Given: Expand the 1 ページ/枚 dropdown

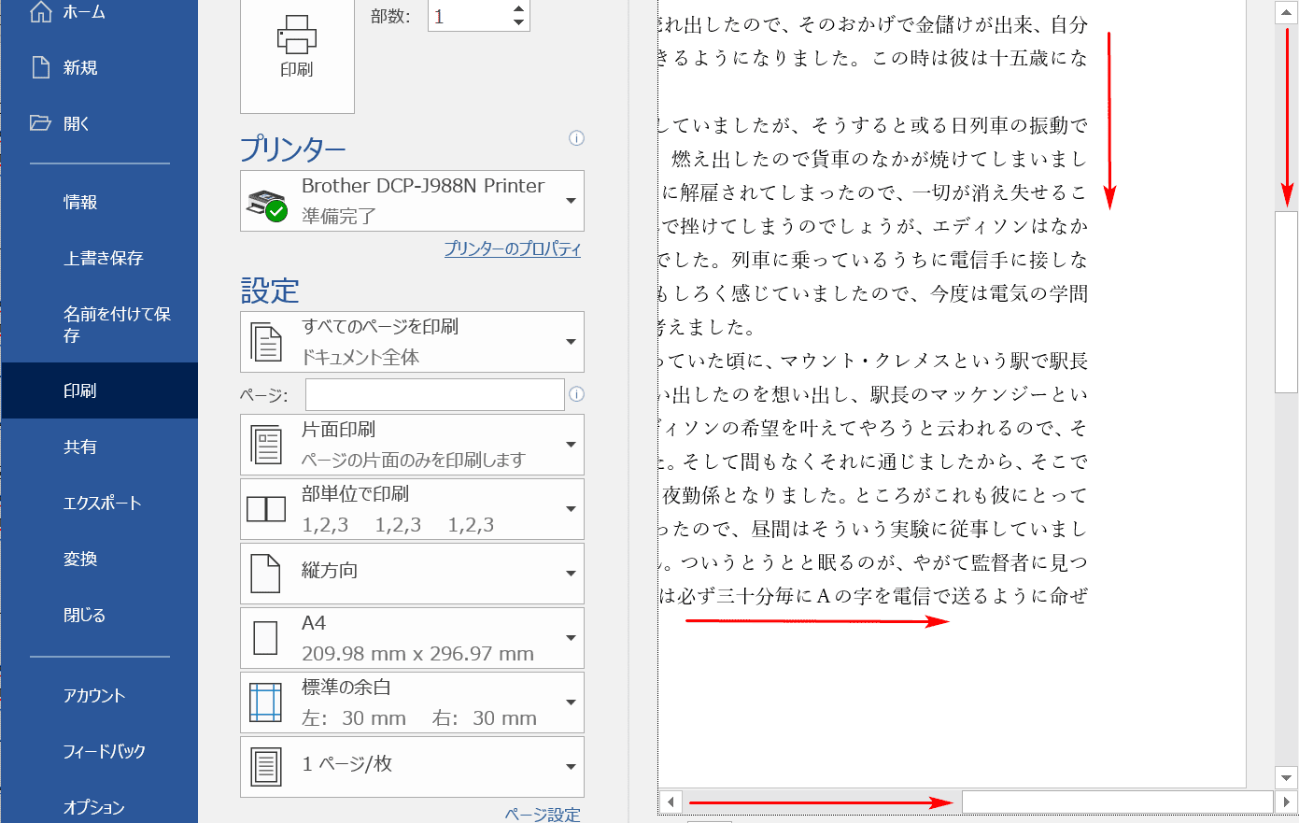Looking at the screenshot, I should (x=412, y=767).
